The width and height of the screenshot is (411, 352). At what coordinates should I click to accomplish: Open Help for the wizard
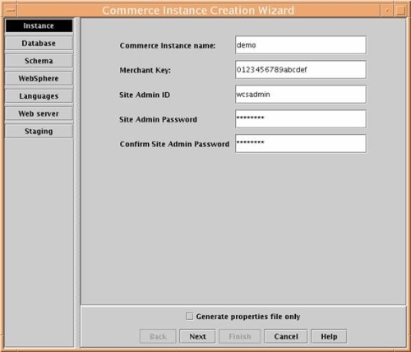329,336
